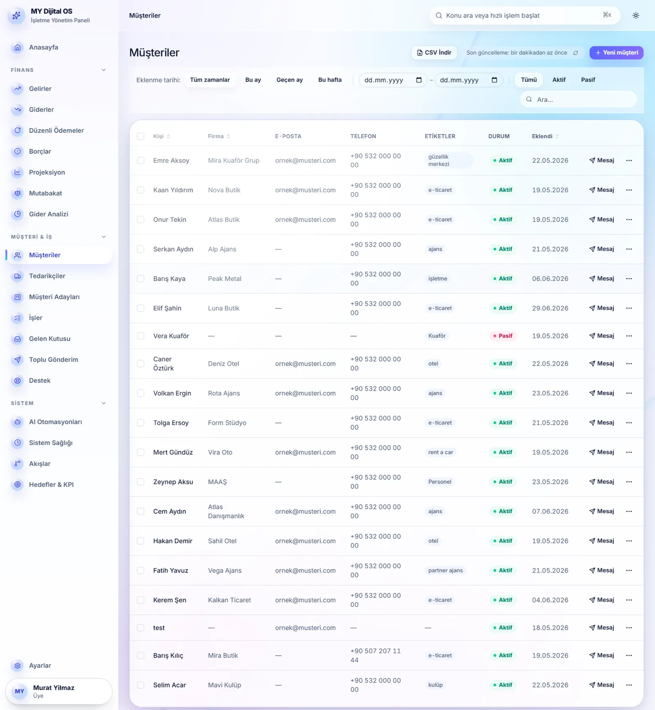This screenshot has height=710, width=655.
Task: Download the list with CSV İndir
Action: [434, 53]
